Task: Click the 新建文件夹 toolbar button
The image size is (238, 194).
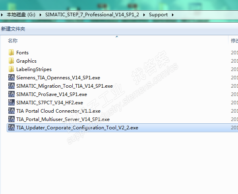Action: pos(13,29)
